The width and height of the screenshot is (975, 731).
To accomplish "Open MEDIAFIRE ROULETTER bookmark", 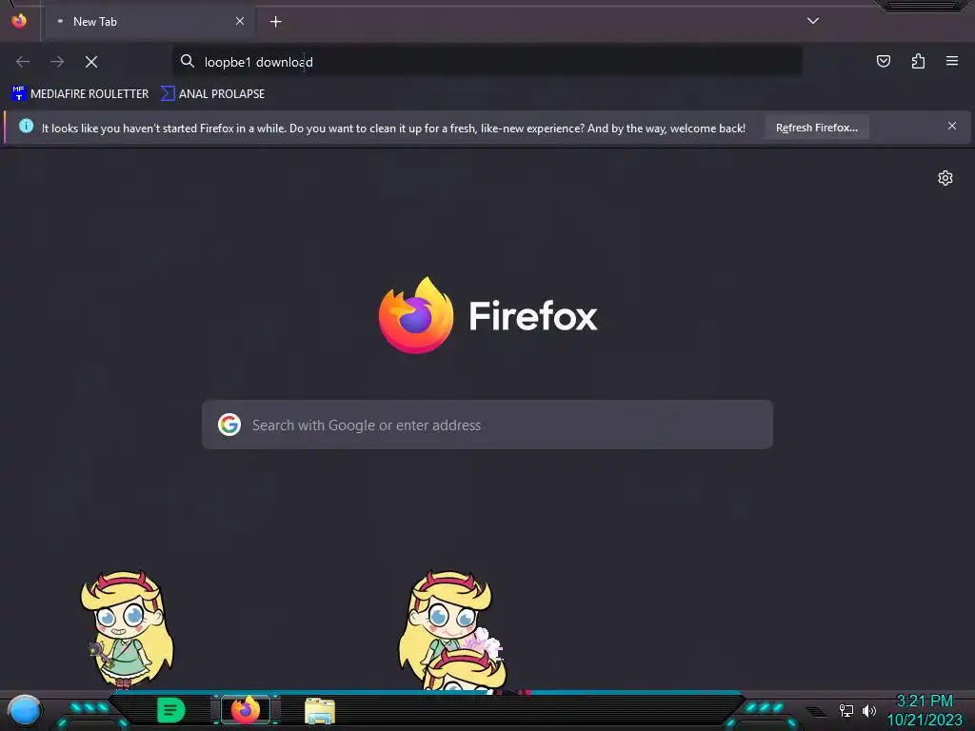I will (x=80, y=94).
